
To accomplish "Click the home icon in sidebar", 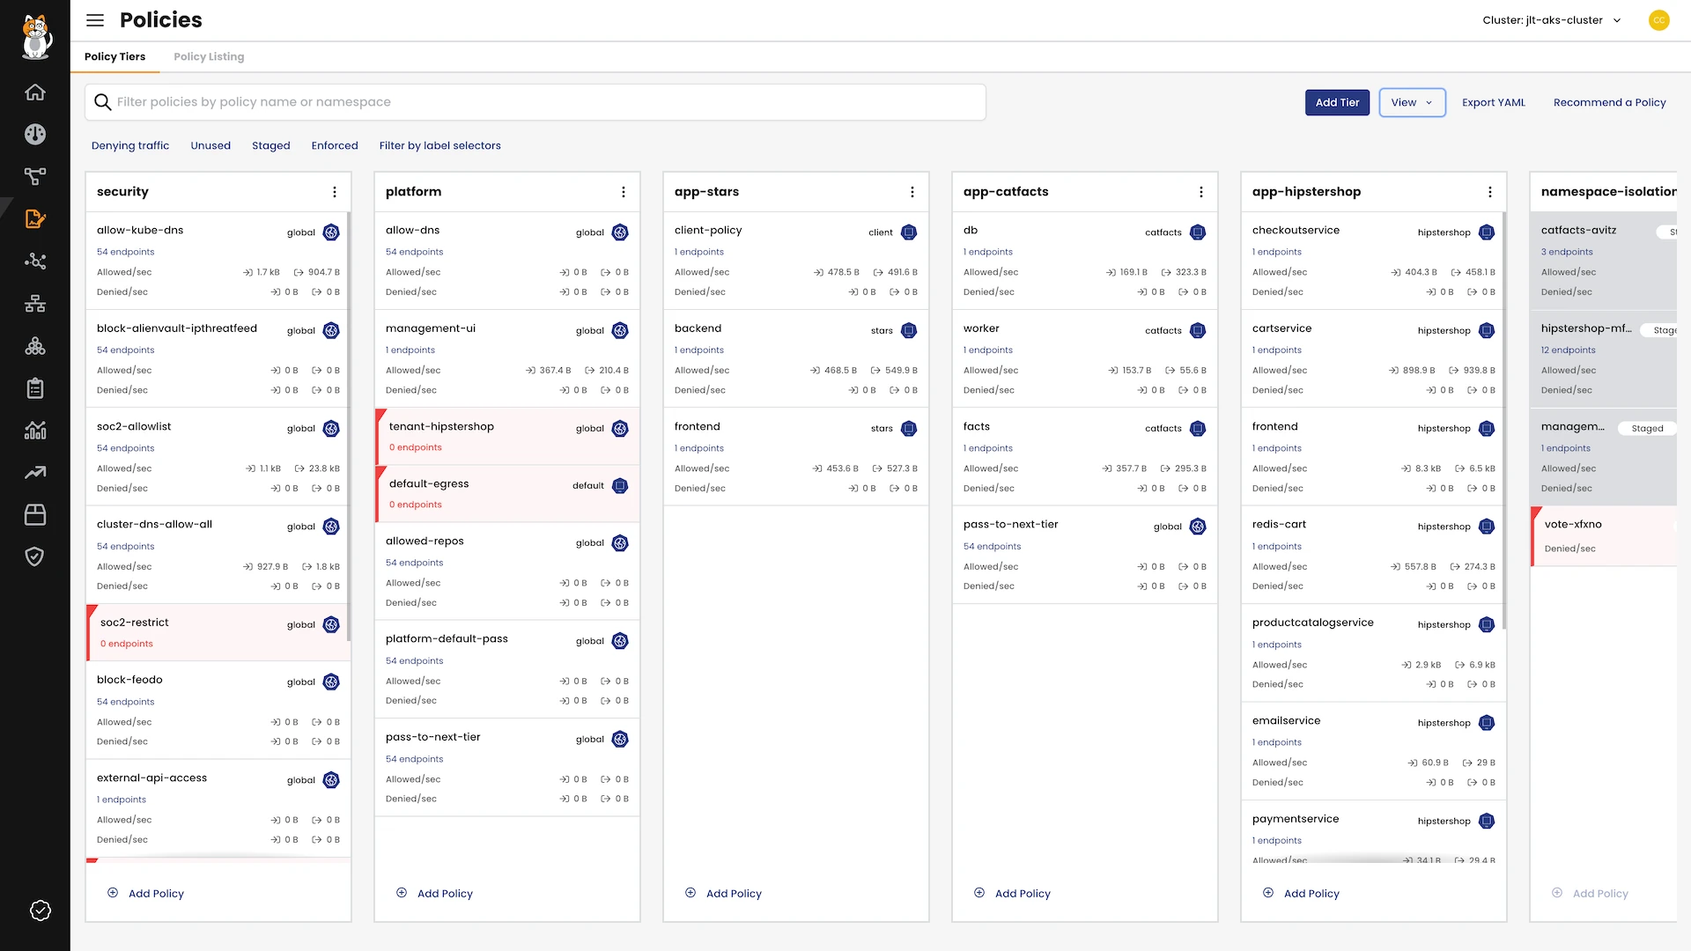I will 35,92.
